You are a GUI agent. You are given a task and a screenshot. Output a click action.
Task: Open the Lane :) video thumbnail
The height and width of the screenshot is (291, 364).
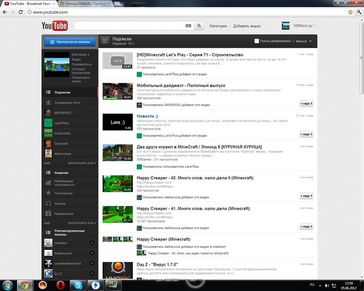tap(118, 122)
